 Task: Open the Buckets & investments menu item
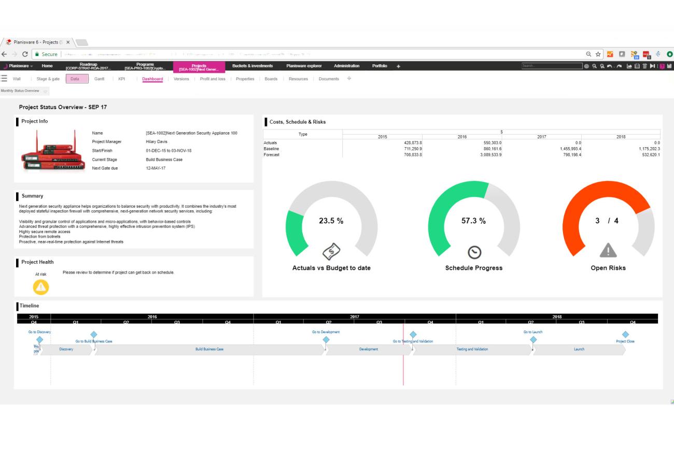pos(251,66)
